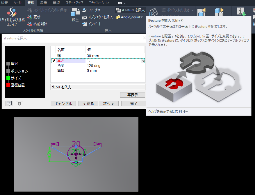
Task: Open dialog help via the question mark icon
Action: [x=9, y=103]
